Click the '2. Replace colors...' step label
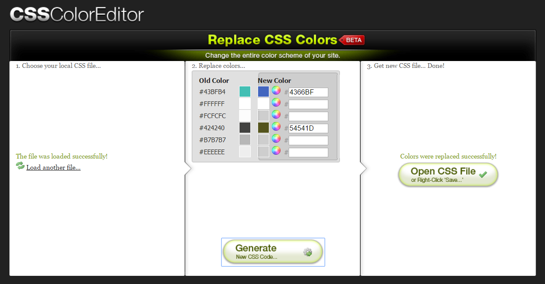545x284 pixels. [x=218, y=66]
